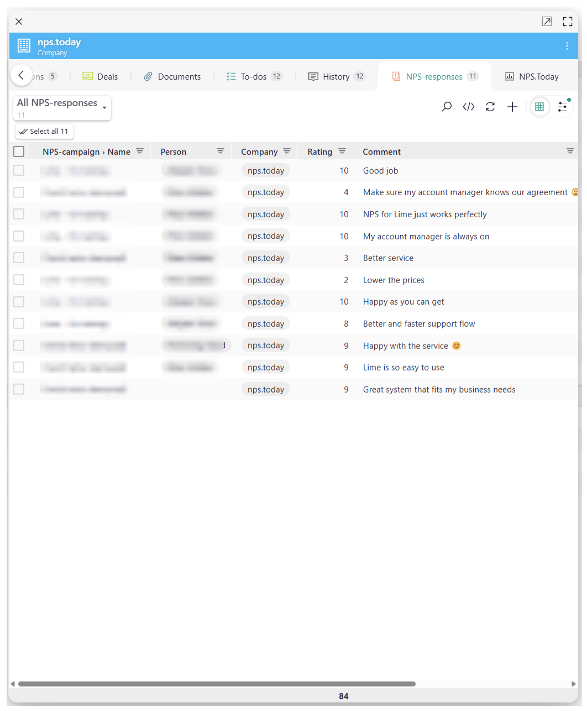Expand to fullscreen using the corner brackets icon
This screenshot has width=587, height=711.
tap(568, 21)
